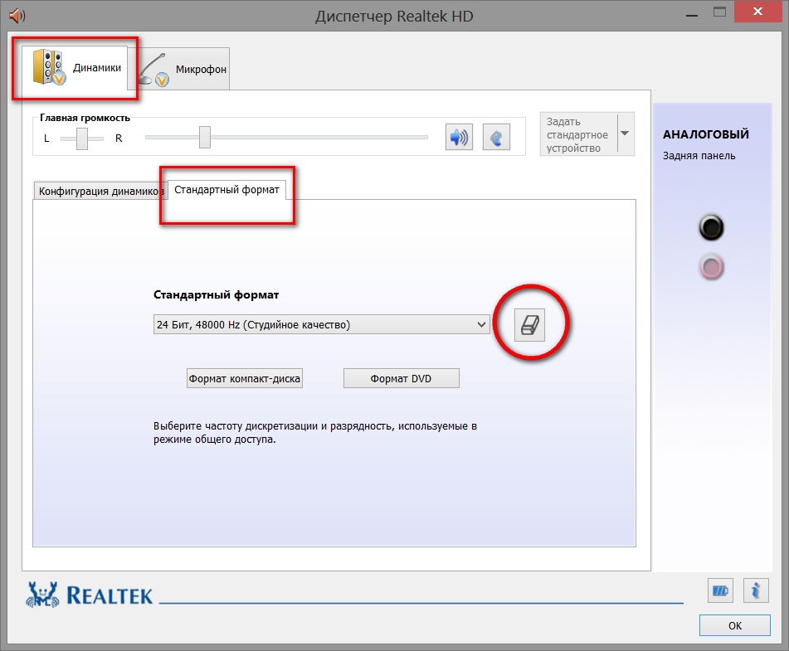Mute speakers with the volume icon button

[459, 137]
